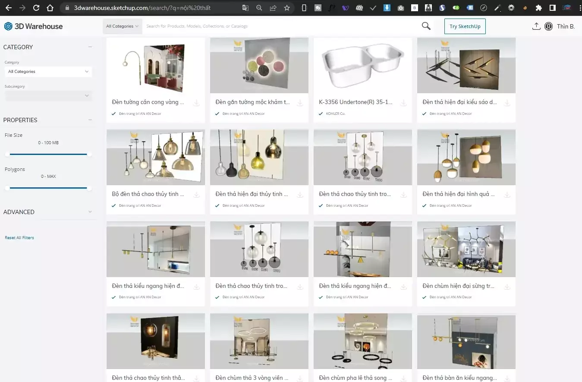Open the Category dropdown in the sidebar
Viewport: 582px width, 382px height.
[48, 72]
